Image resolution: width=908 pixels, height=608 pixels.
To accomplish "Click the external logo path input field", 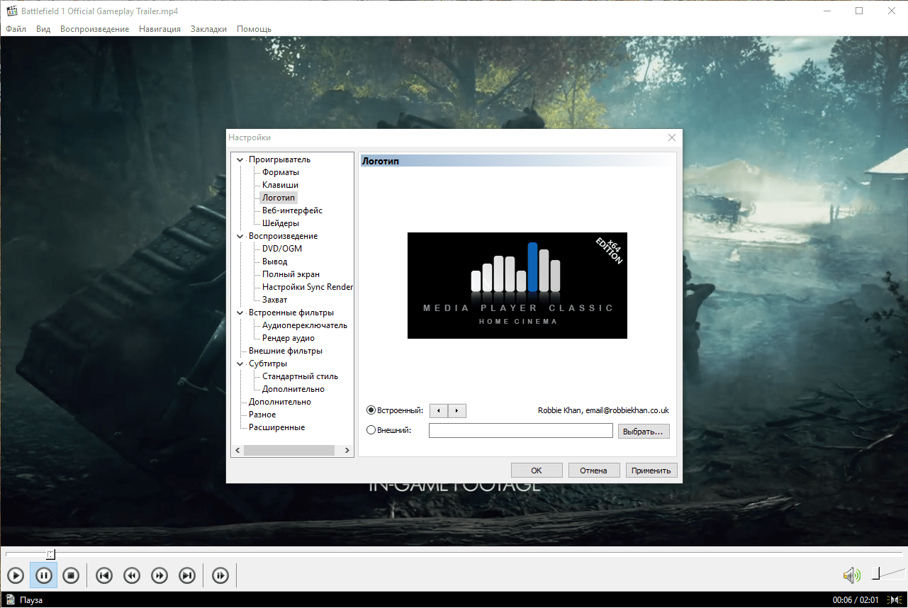I will pos(521,430).
